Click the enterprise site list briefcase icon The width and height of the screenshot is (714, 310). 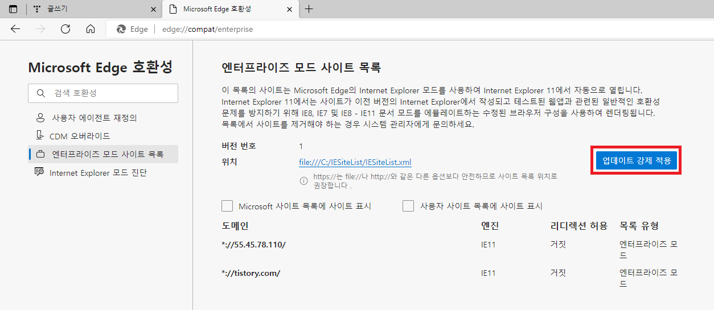pos(40,154)
